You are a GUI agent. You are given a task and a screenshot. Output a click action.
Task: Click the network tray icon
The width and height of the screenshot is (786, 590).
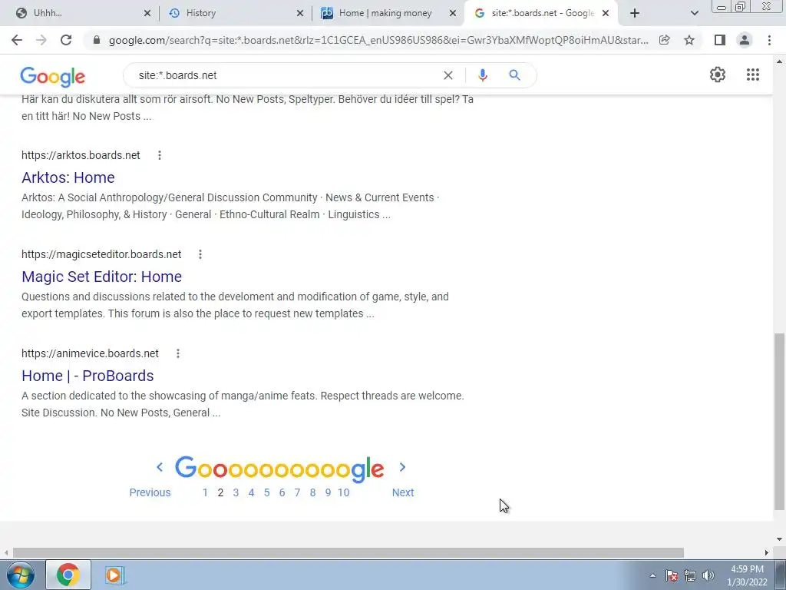[690, 575]
